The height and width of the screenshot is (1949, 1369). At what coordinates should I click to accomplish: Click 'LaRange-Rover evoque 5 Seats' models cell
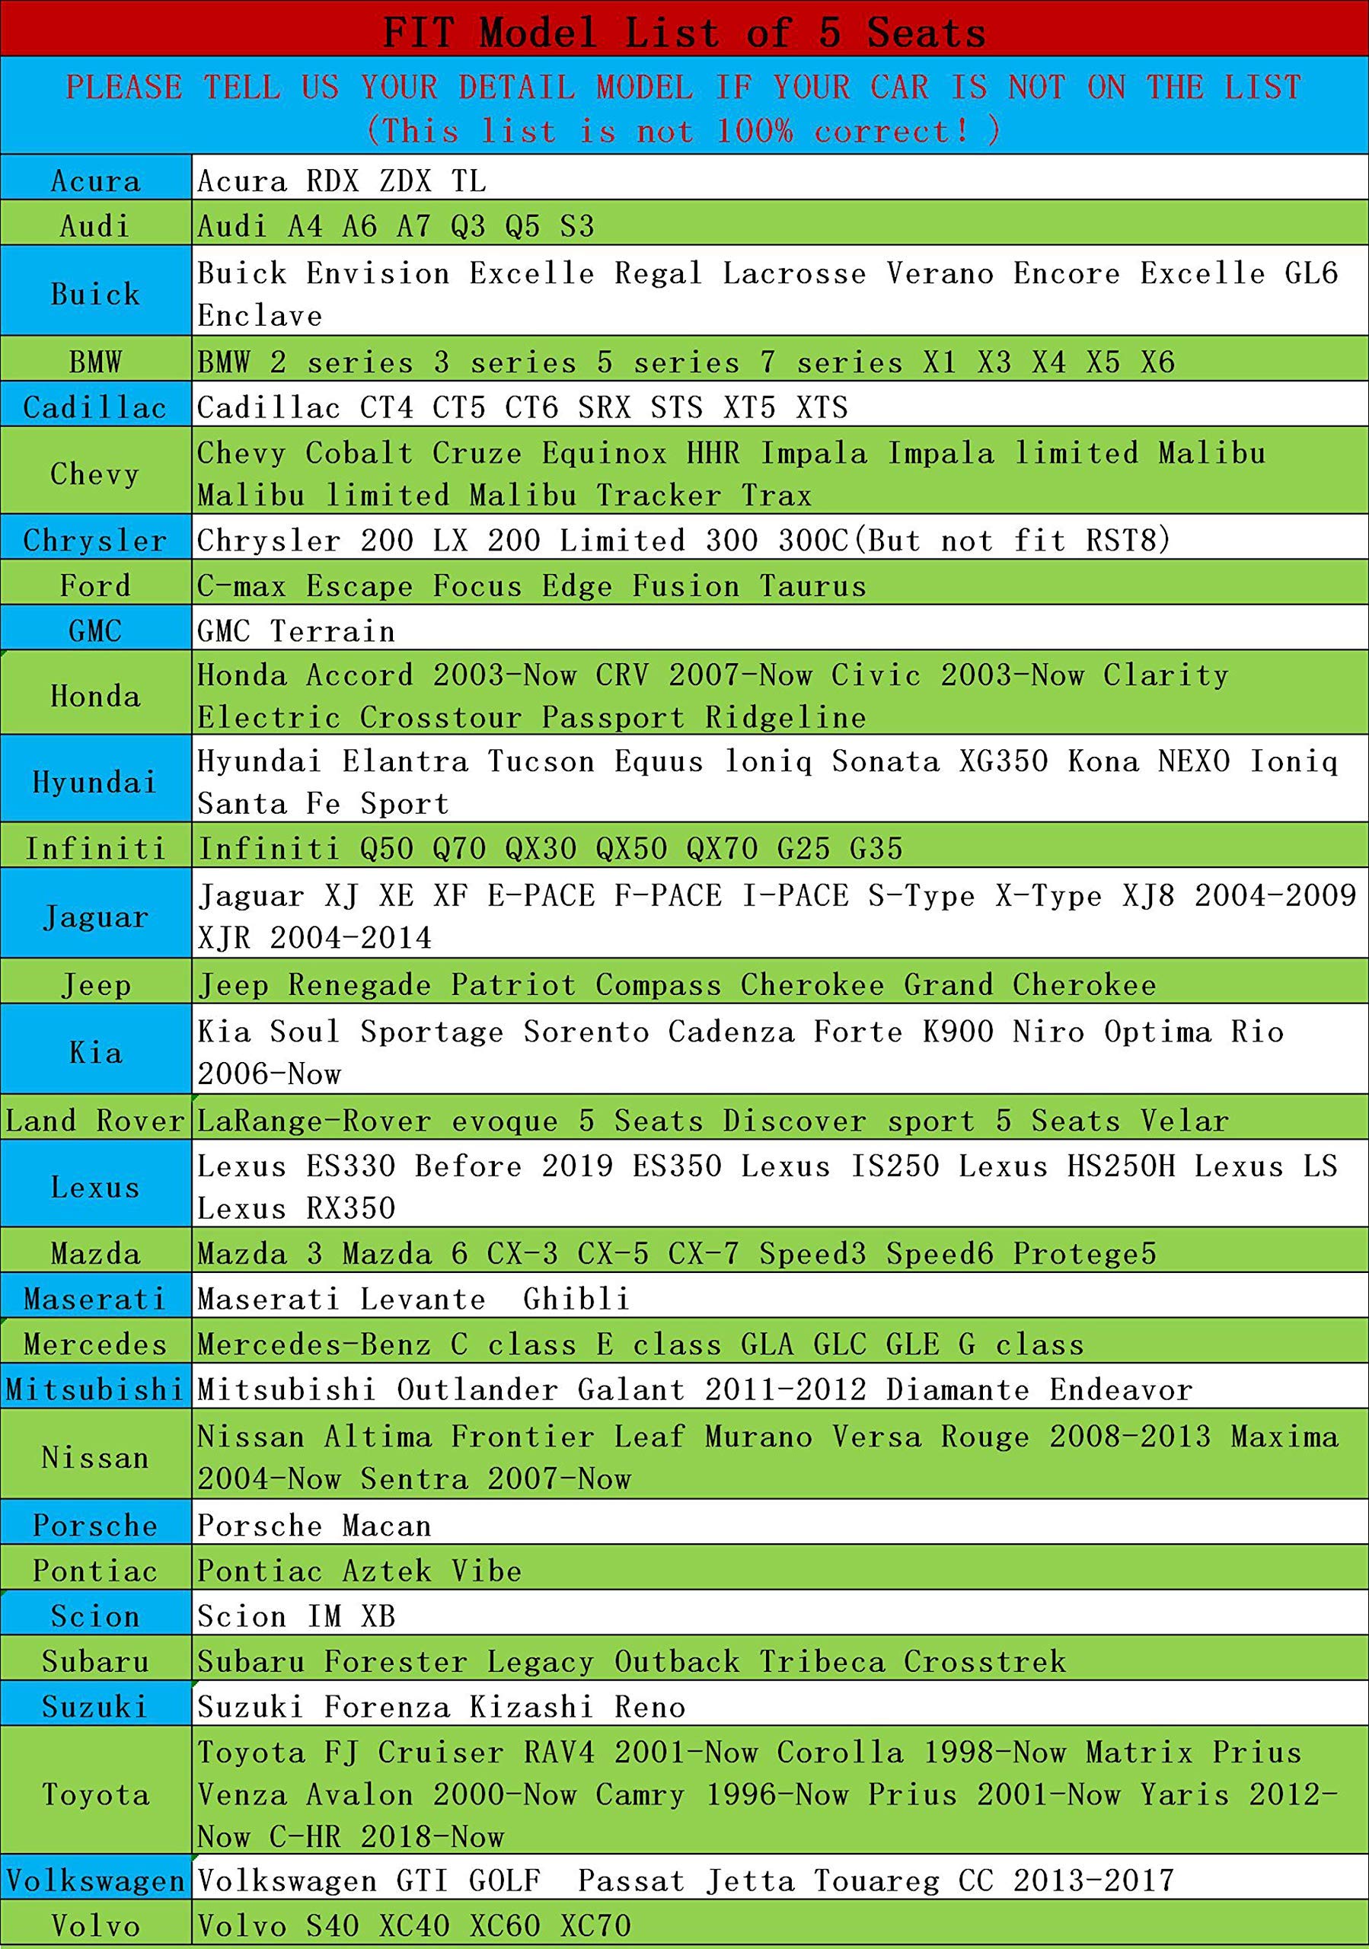click(780, 1118)
